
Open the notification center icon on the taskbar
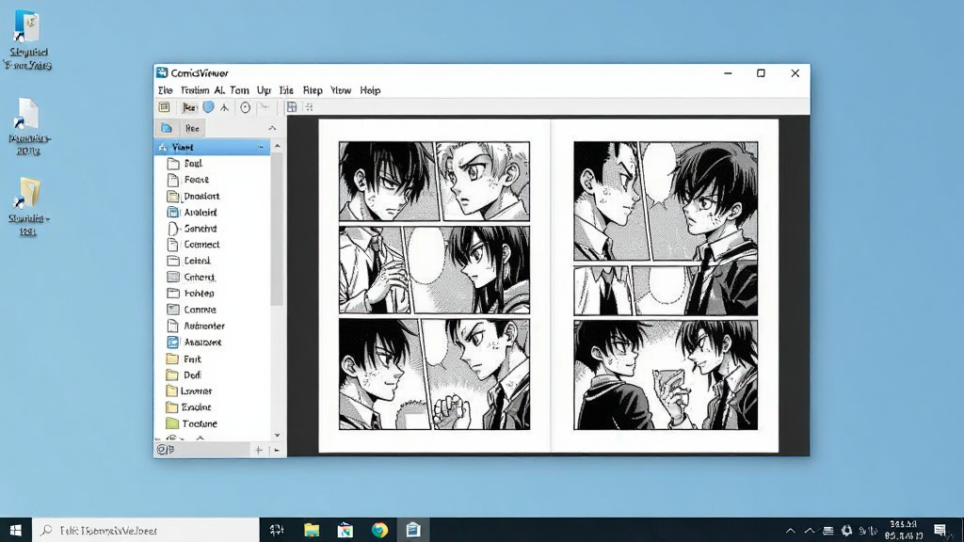point(940,531)
